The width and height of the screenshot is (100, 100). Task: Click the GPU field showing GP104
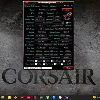click(40, 13)
